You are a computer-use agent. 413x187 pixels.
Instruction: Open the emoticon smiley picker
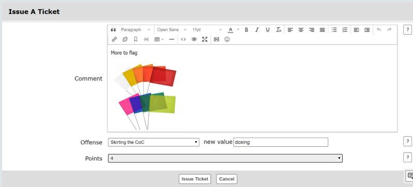tap(227, 39)
